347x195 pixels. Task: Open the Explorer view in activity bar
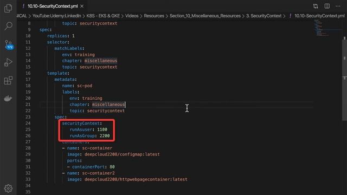(x=8, y=9)
